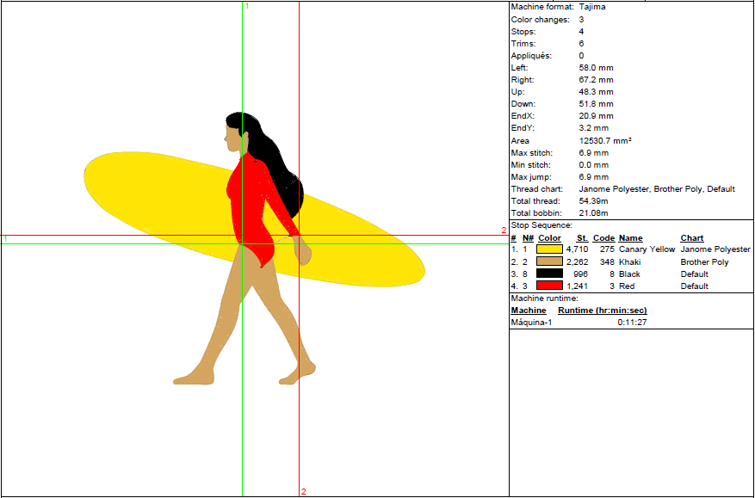Click the red 2 marker on right edge
Screen dimensions: 755x498
504,230
